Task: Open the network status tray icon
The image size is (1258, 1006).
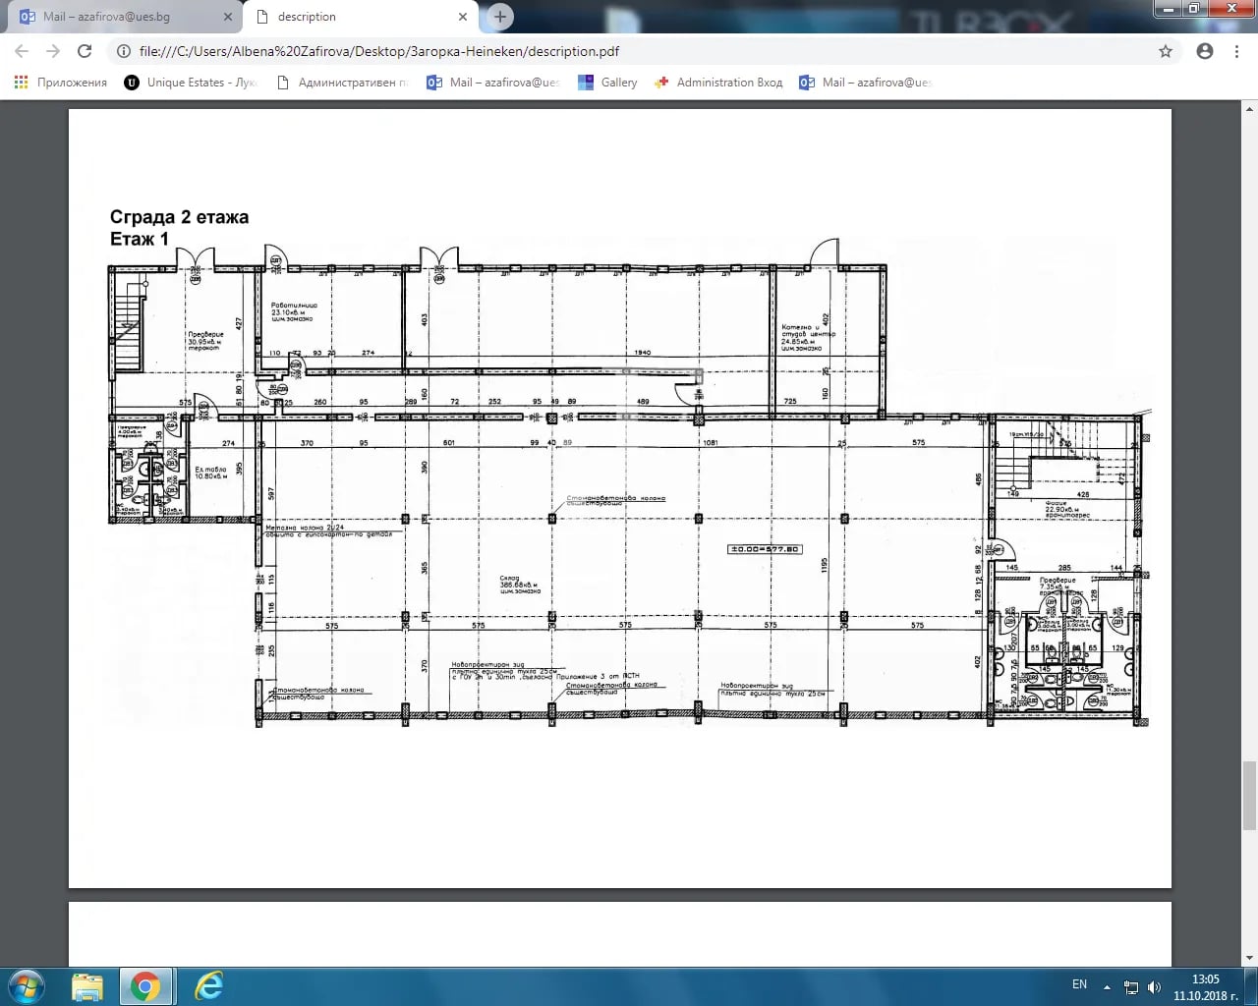Action: point(1131,986)
